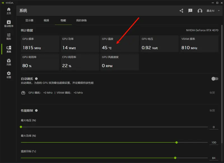Click 恢复 next to GPU tuning

(212, 93)
